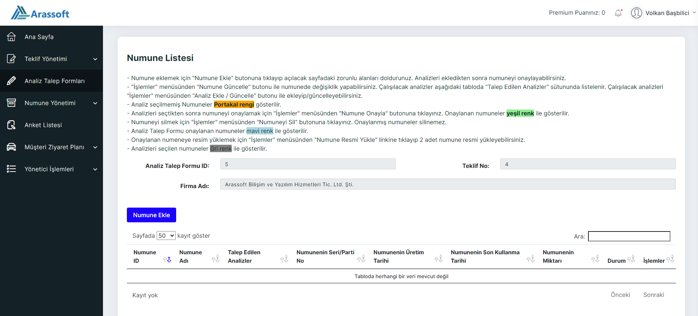Expand Teklif Yönetimi submenu chevron
Viewport: 698px width, 316px height.
pyautogui.click(x=95, y=59)
